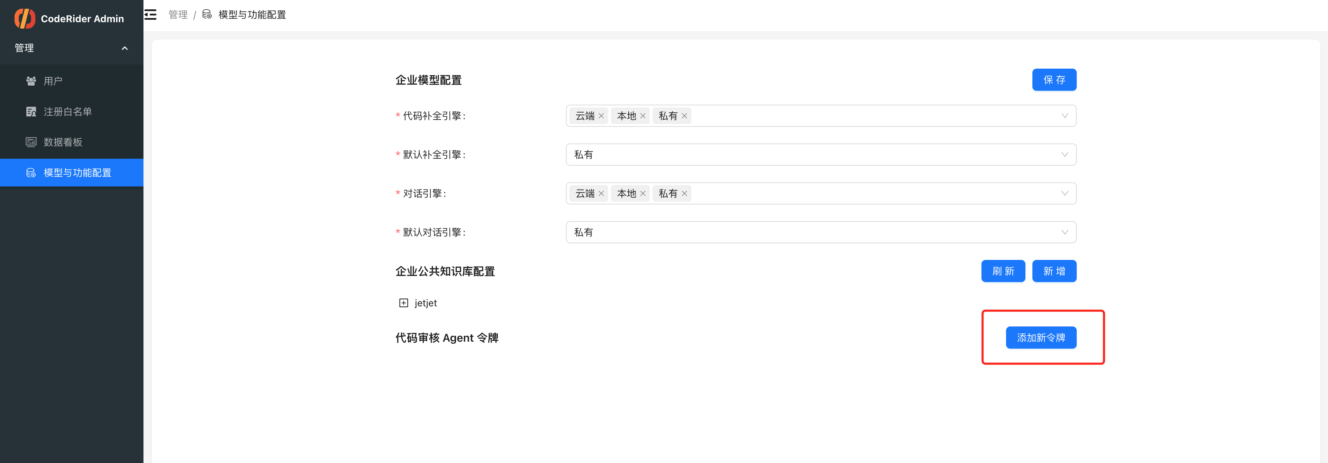Click the dashboard icon beside 数据看板
The height and width of the screenshot is (463, 1328).
point(31,142)
